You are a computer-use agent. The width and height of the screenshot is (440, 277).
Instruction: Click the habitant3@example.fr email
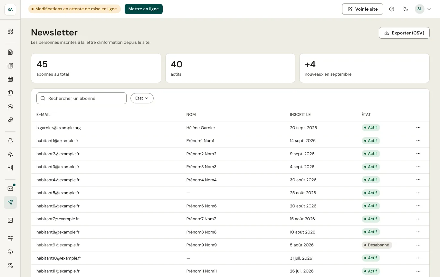[58, 167]
